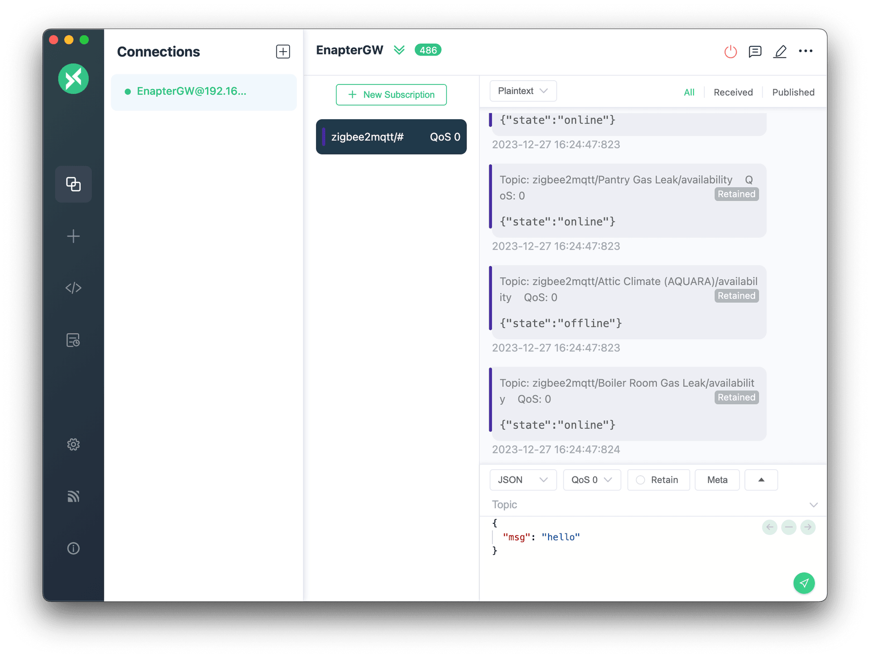The height and width of the screenshot is (658, 870).
Task: Expand the Topic field dropdown chevron
Action: [813, 504]
